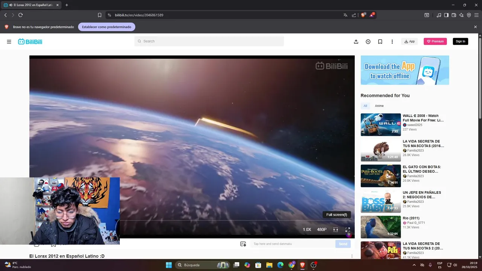This screenshot has width=482, height=271.
Task: Click the App download button
Action: point(409,41)
